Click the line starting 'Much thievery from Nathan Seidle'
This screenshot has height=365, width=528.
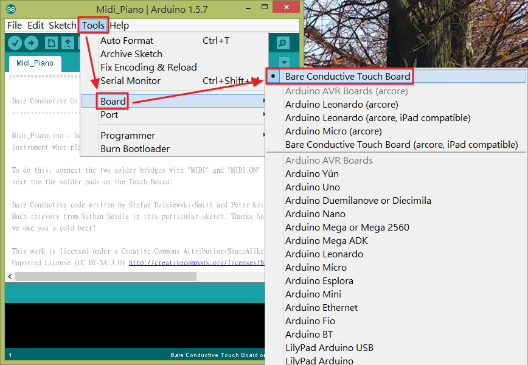coord(137,217)
